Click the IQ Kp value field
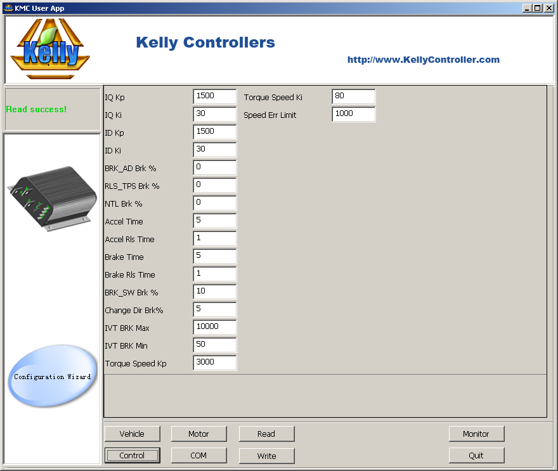This screenshot has width=558, height=471. tap(214, 96)
